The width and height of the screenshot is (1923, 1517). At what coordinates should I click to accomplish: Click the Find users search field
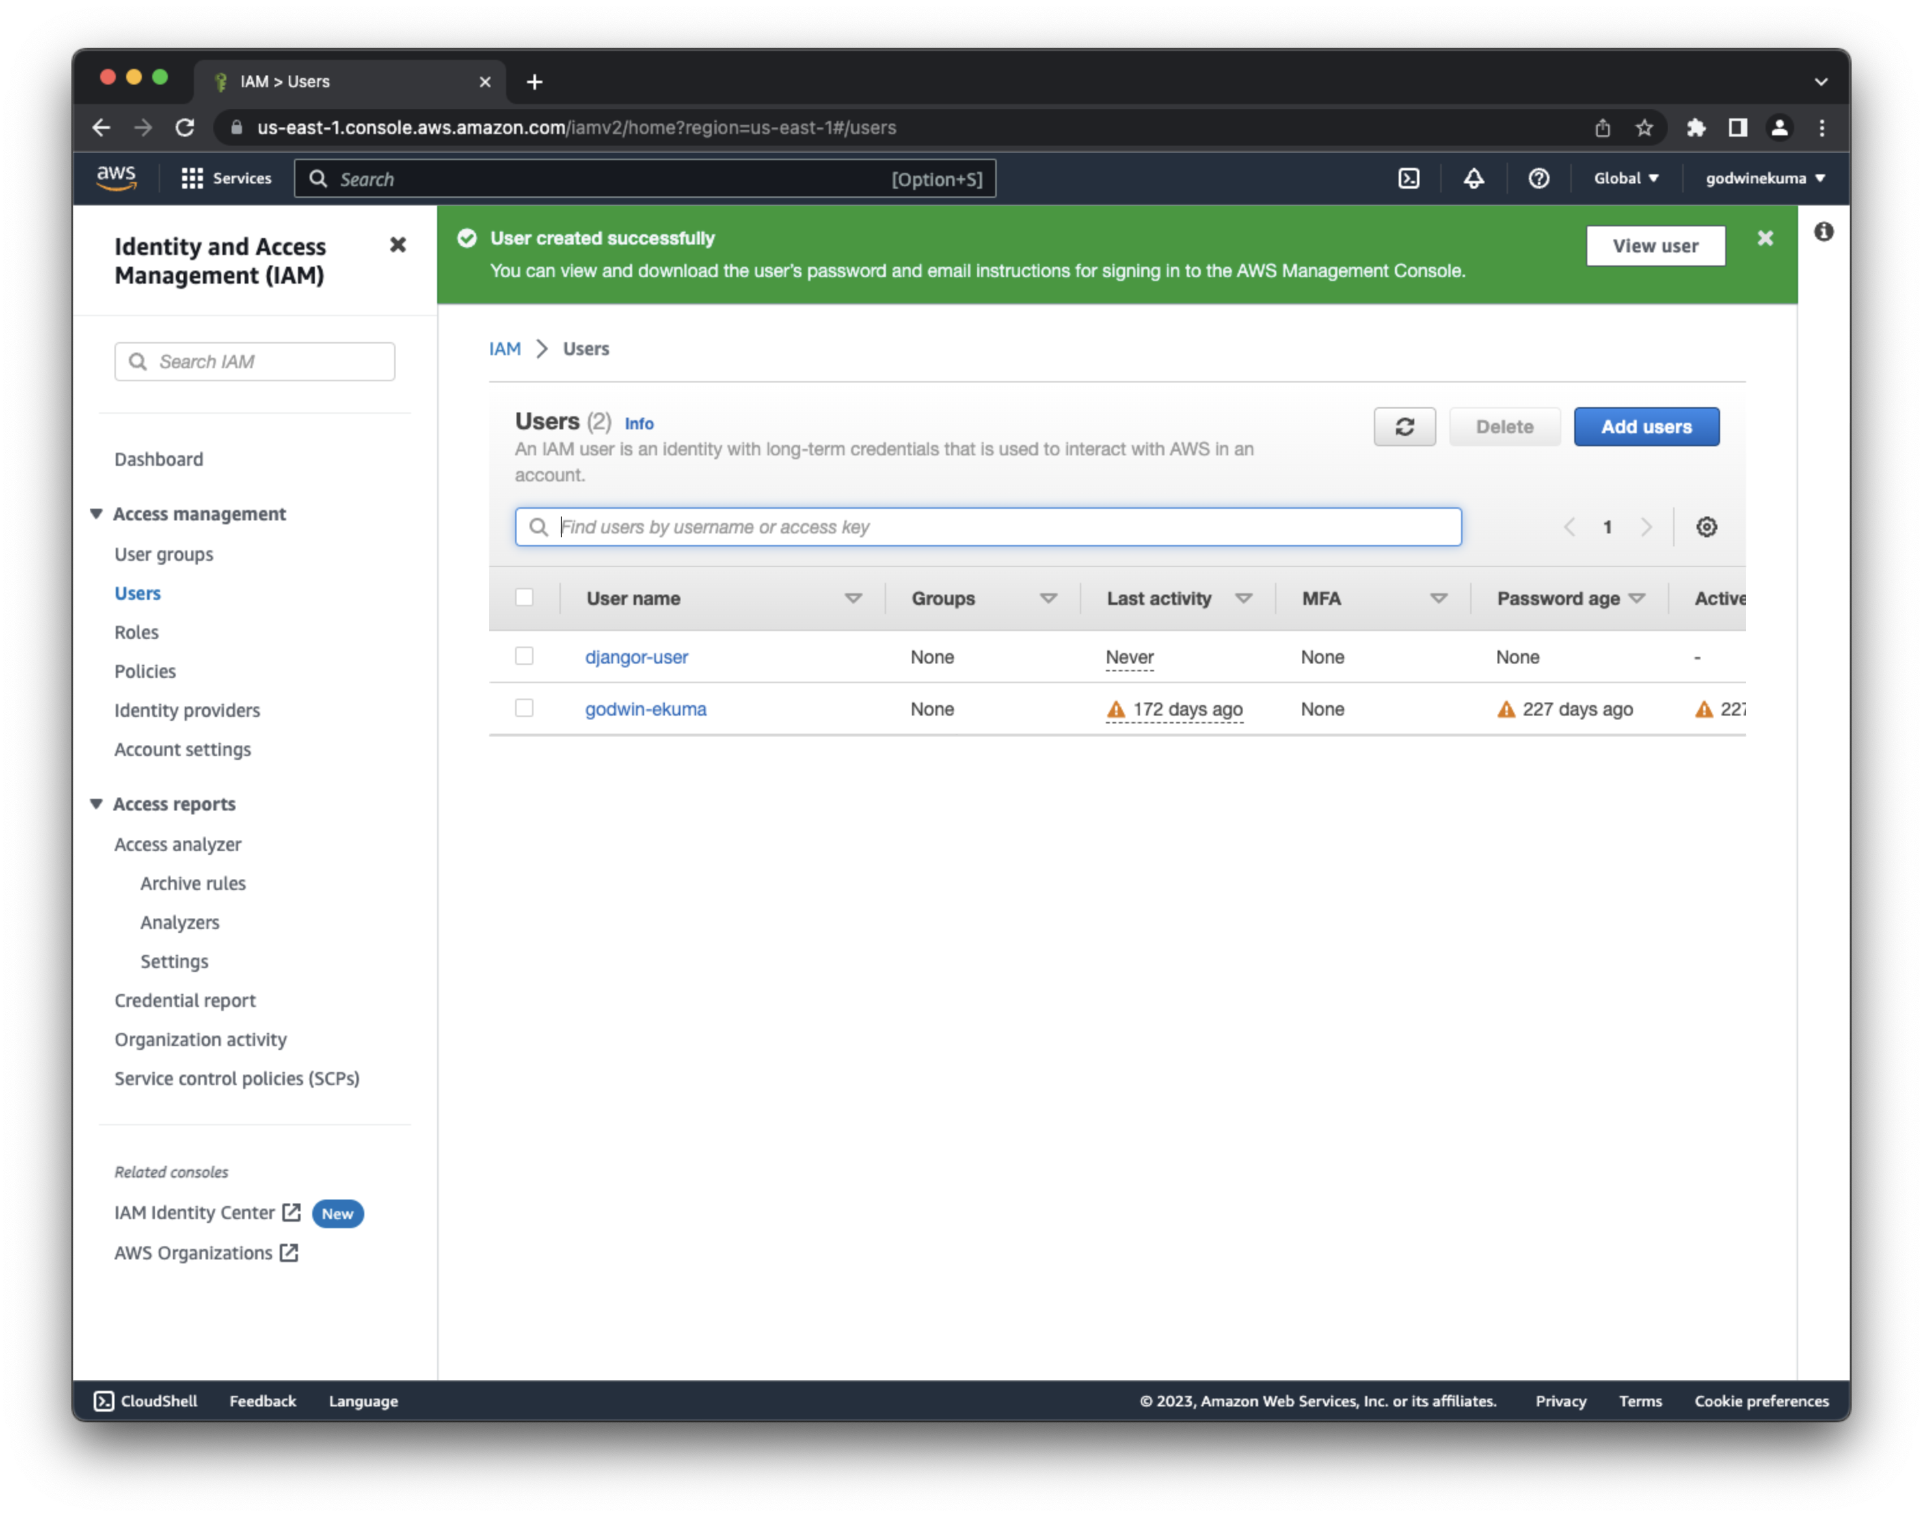click(x=988, y=527)
